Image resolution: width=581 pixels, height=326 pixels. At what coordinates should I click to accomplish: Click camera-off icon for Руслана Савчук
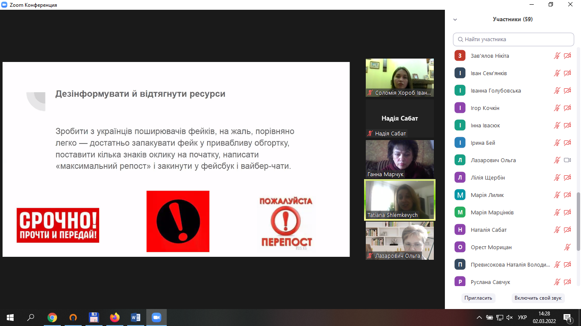567,282
